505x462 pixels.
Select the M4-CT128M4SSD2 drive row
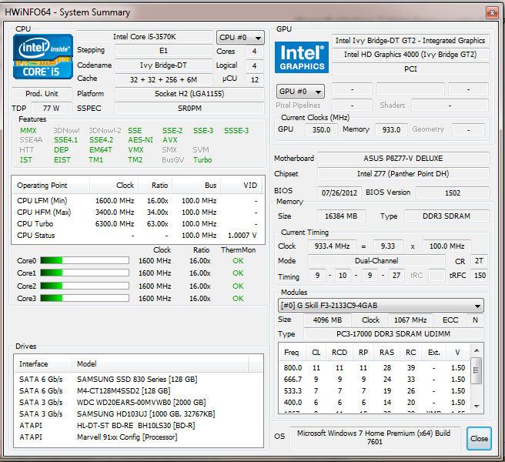[139, 391]
